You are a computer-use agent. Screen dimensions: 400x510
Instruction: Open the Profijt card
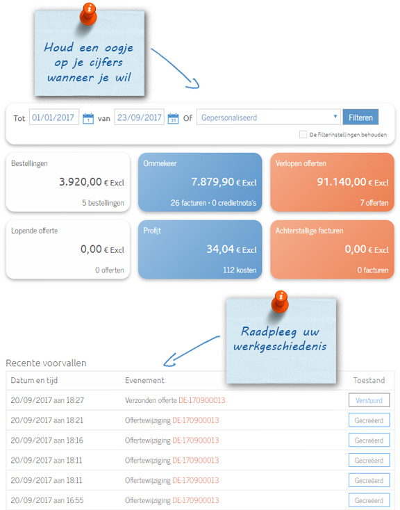pos(200,249)
